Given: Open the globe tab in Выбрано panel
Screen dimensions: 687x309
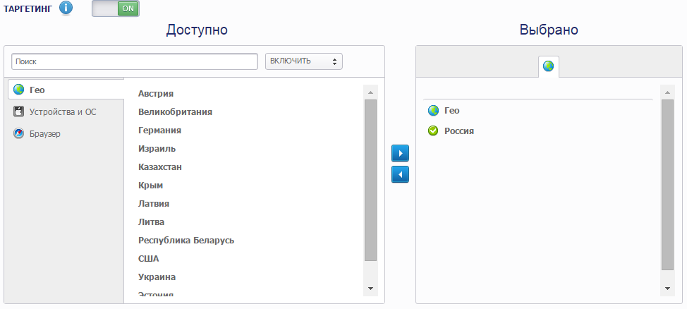Looking at the screenshot, I should coord(549,66).
